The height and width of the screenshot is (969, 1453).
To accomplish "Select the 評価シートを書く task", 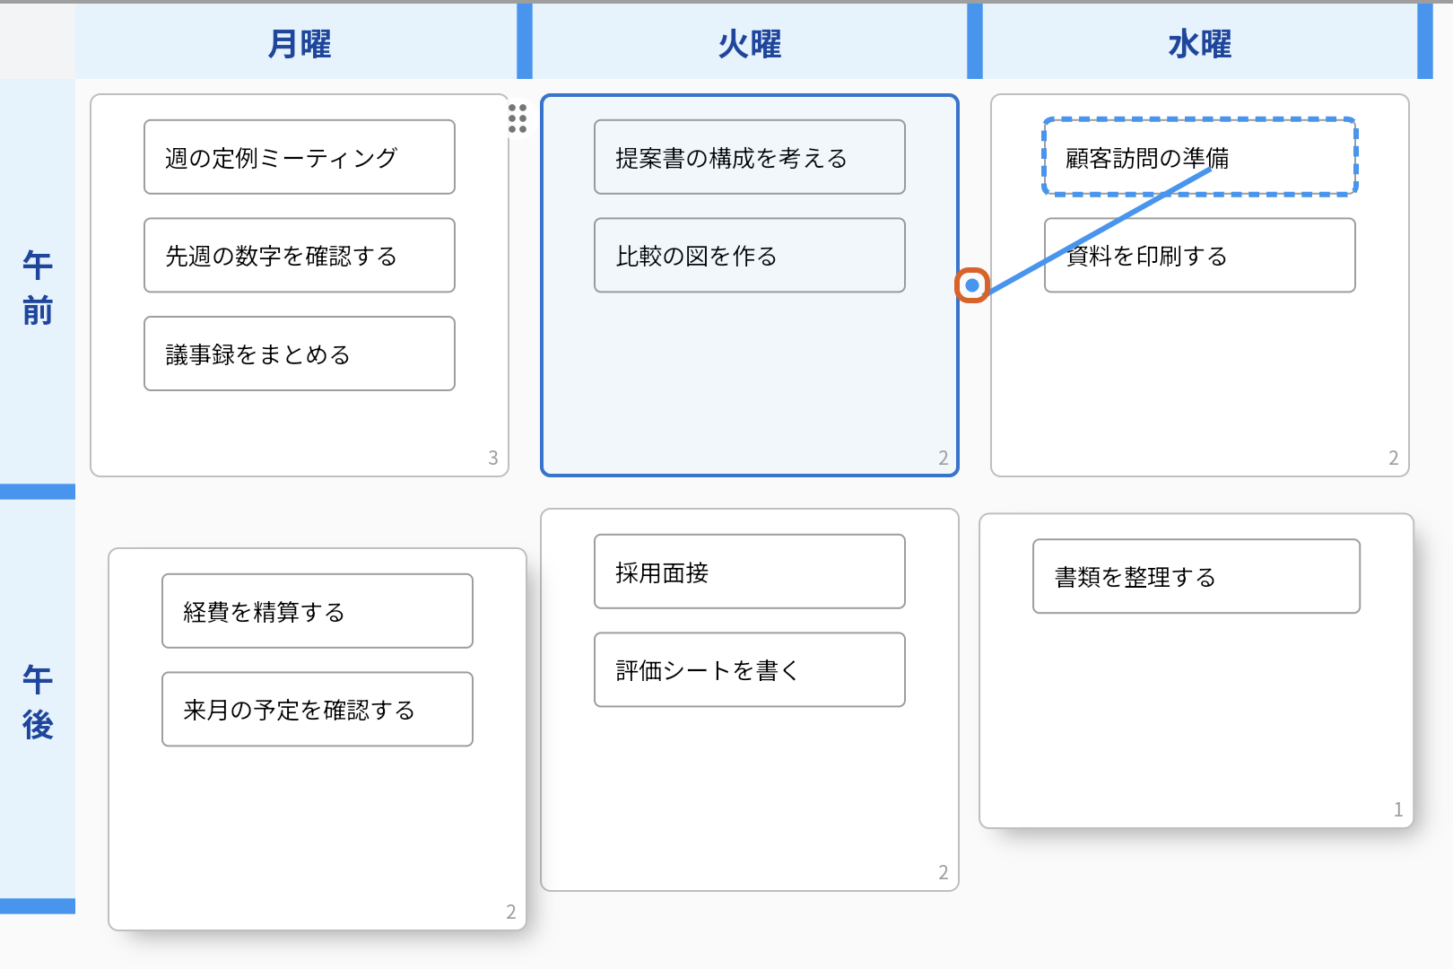I will (x=750, y=670).
